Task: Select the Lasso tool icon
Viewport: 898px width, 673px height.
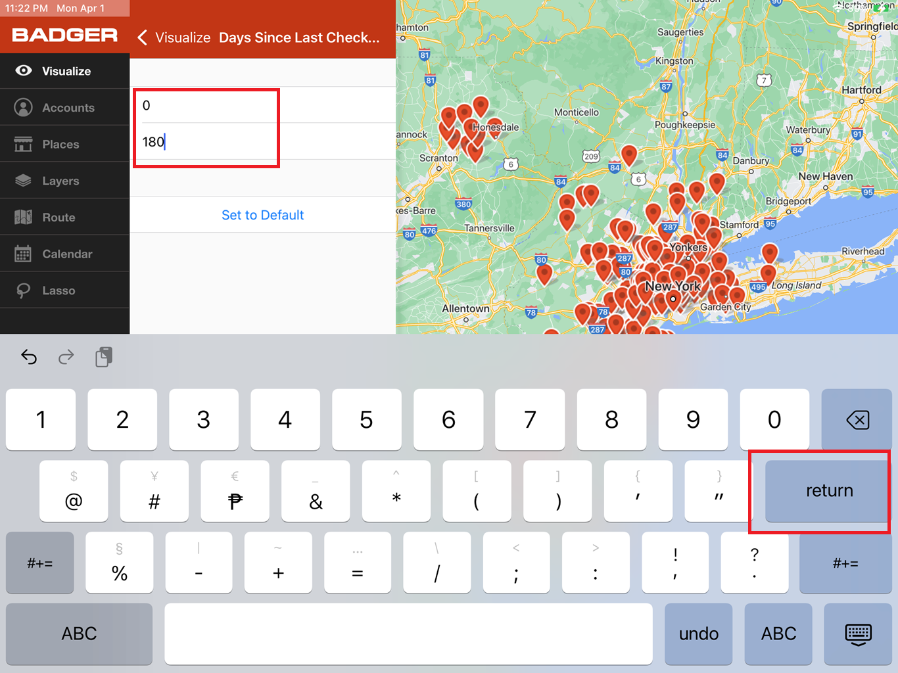Action: point(24,290)
